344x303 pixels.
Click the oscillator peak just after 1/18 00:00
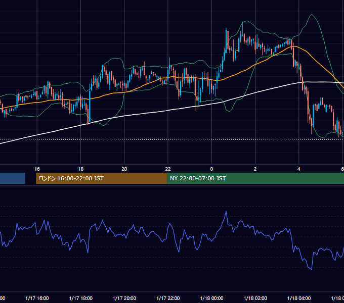[x=226, y=211]
